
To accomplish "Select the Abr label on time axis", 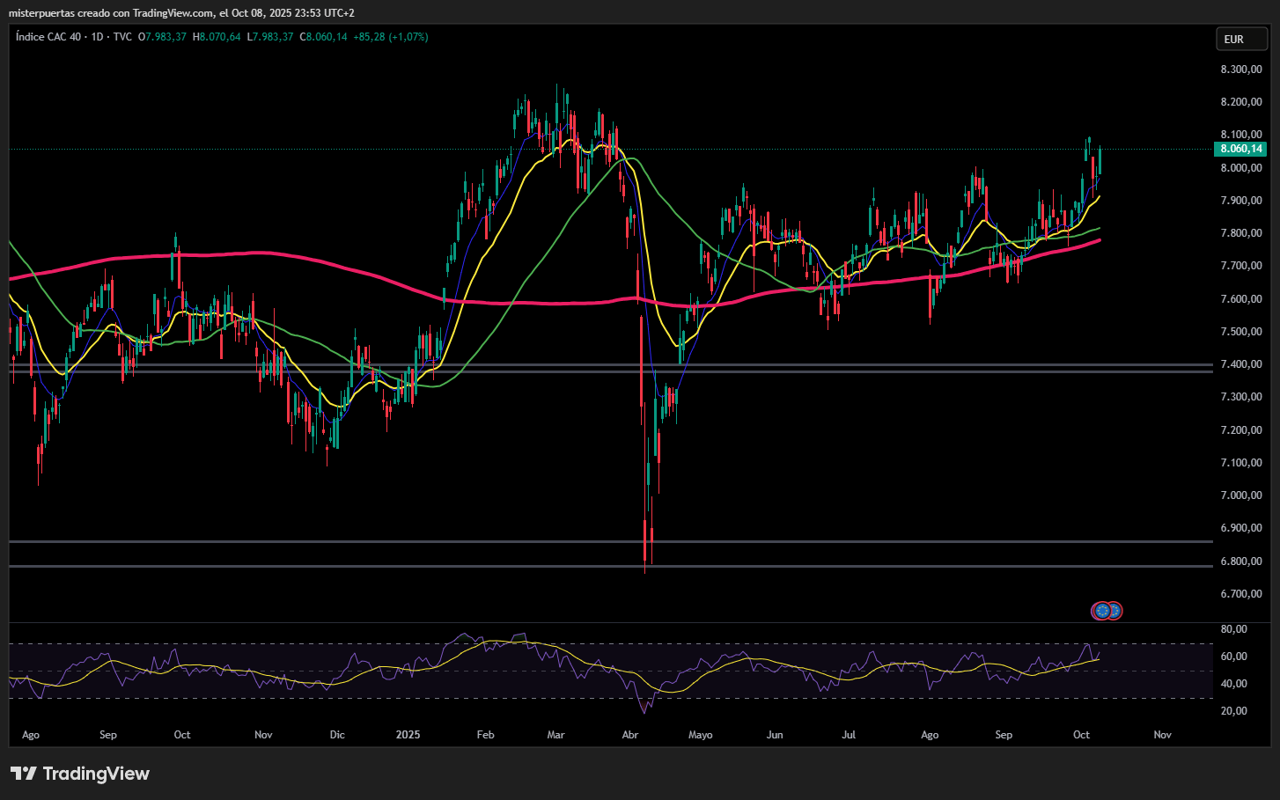I will point(629,735).
